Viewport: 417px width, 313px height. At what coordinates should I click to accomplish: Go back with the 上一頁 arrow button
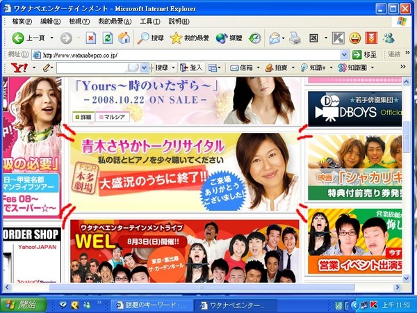28,38
